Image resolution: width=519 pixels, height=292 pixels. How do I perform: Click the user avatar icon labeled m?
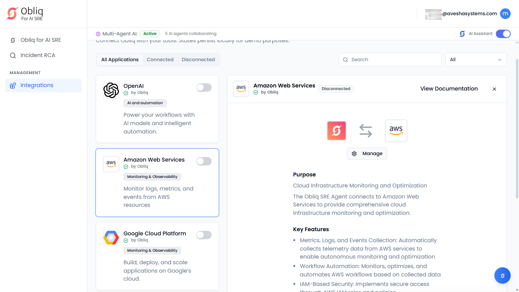505,14
